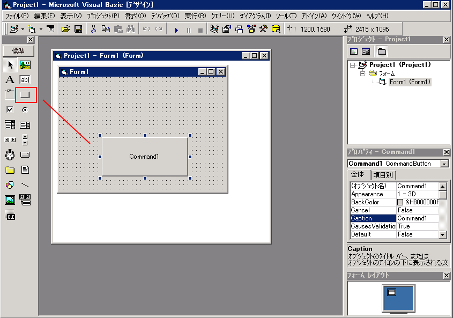Select the Label tool in the toolbox

(9, 79)
